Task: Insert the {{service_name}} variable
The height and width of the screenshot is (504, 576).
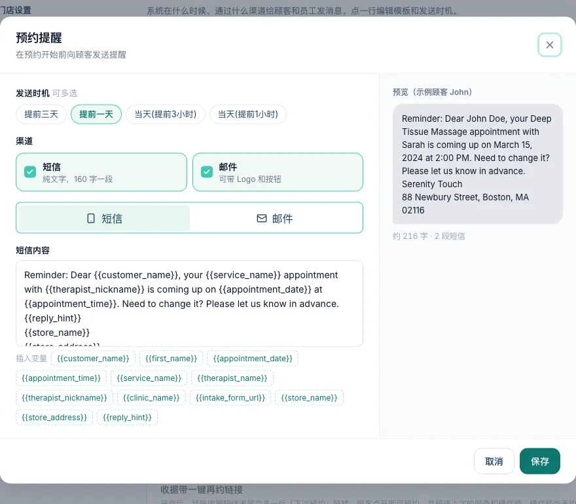Action: tap(149, 378)
